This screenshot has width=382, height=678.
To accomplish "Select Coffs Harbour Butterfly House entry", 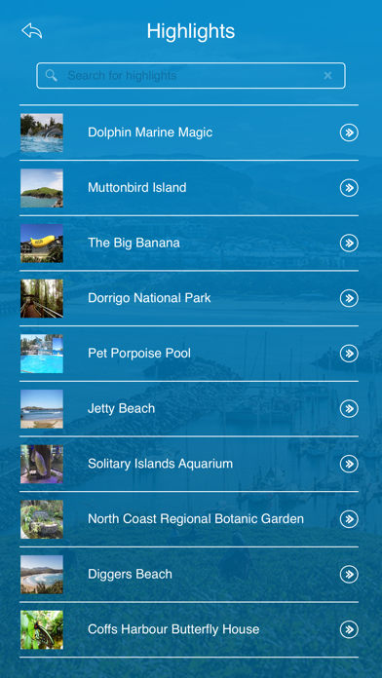I will point(189,629).
